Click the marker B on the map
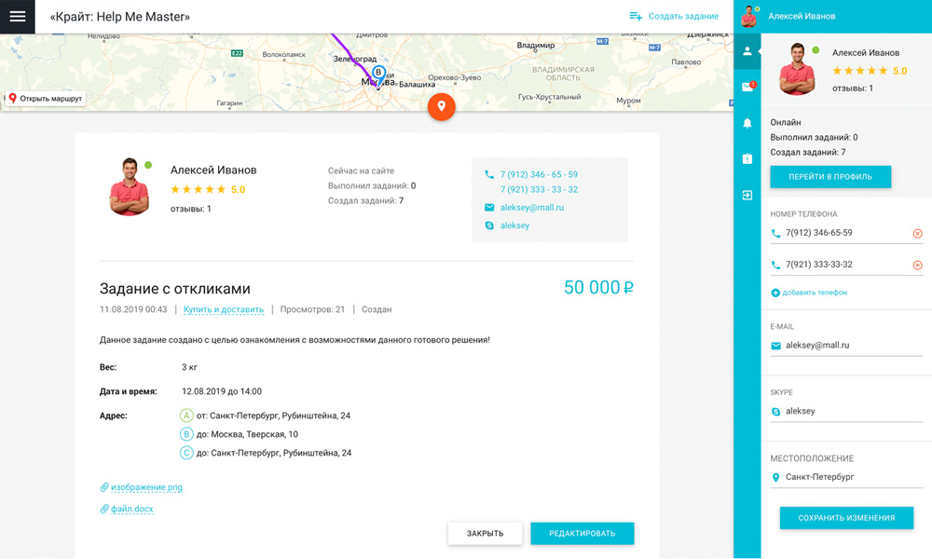 378,72
